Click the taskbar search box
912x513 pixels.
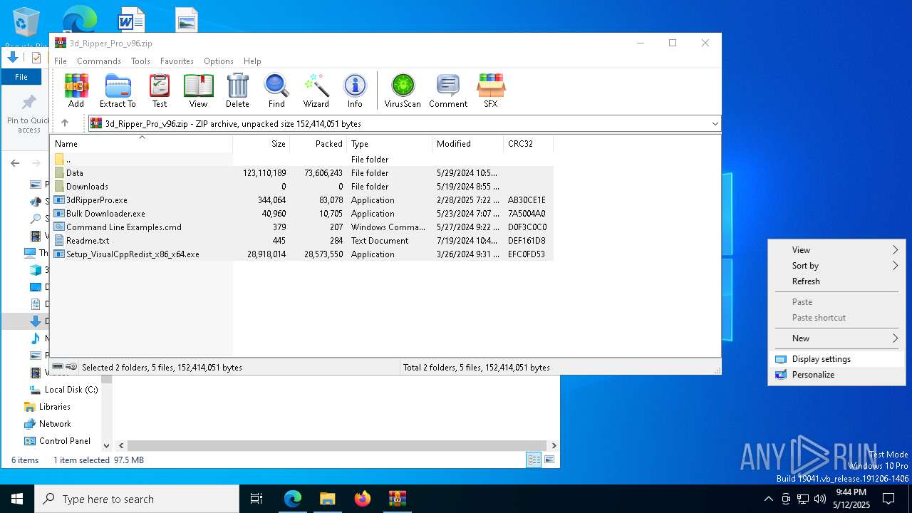pyautogui.click(x=137, y=499)
